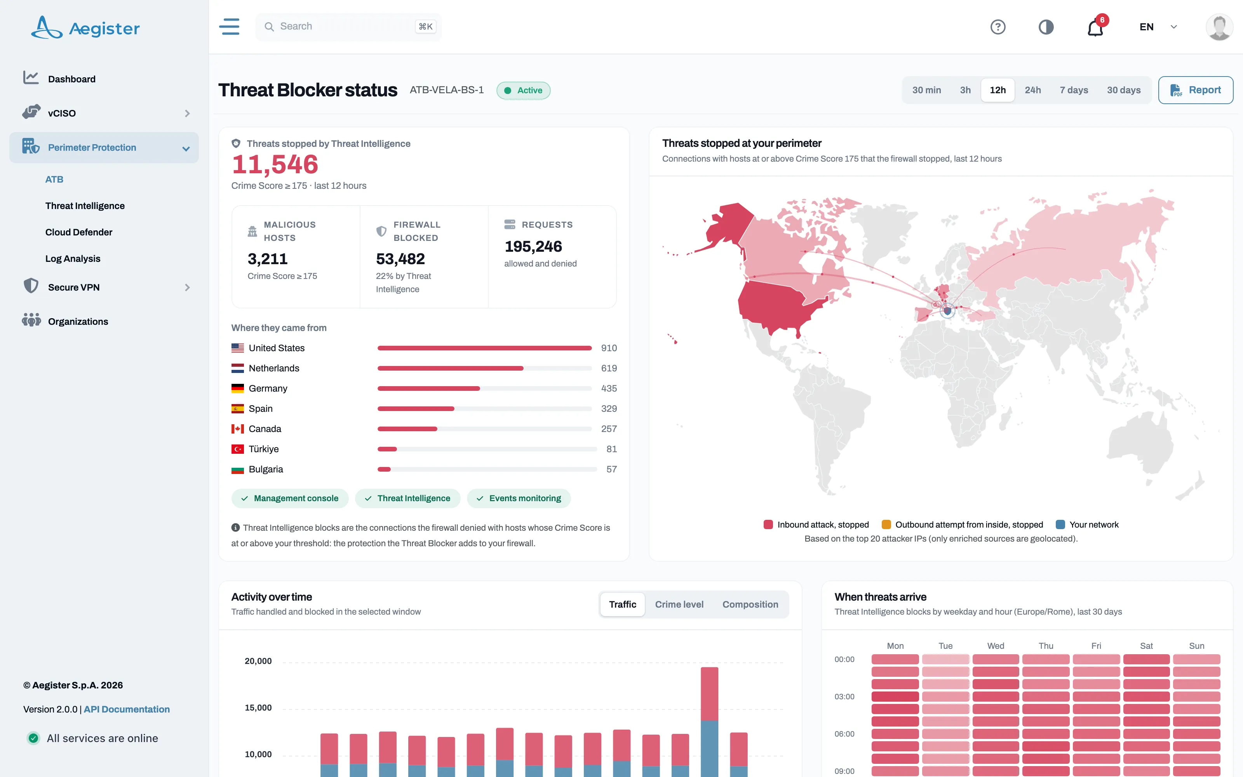Select the 3h time range
Screen dimensions: 1243x777
965,91
